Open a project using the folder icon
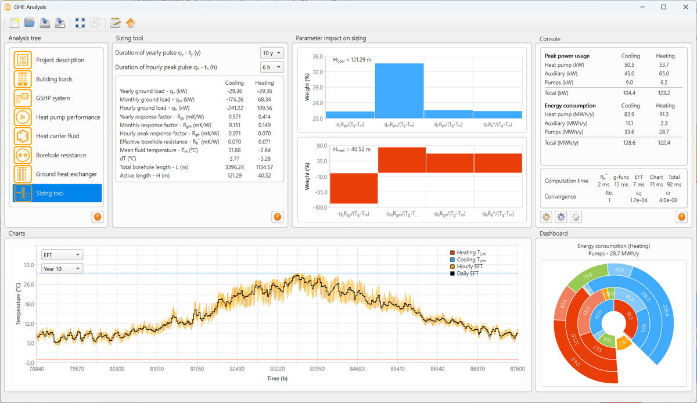This screenshot has height=403, width=697. [30, 23]
